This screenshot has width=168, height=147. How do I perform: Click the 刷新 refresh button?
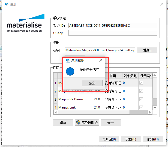click(63, 122)
